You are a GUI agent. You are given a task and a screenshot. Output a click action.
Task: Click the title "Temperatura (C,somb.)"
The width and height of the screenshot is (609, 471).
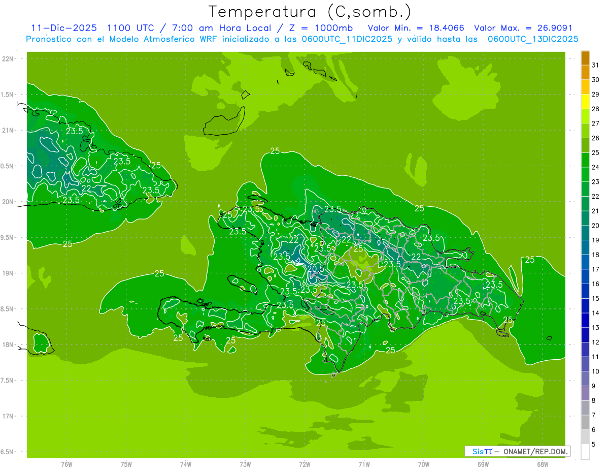310,12
